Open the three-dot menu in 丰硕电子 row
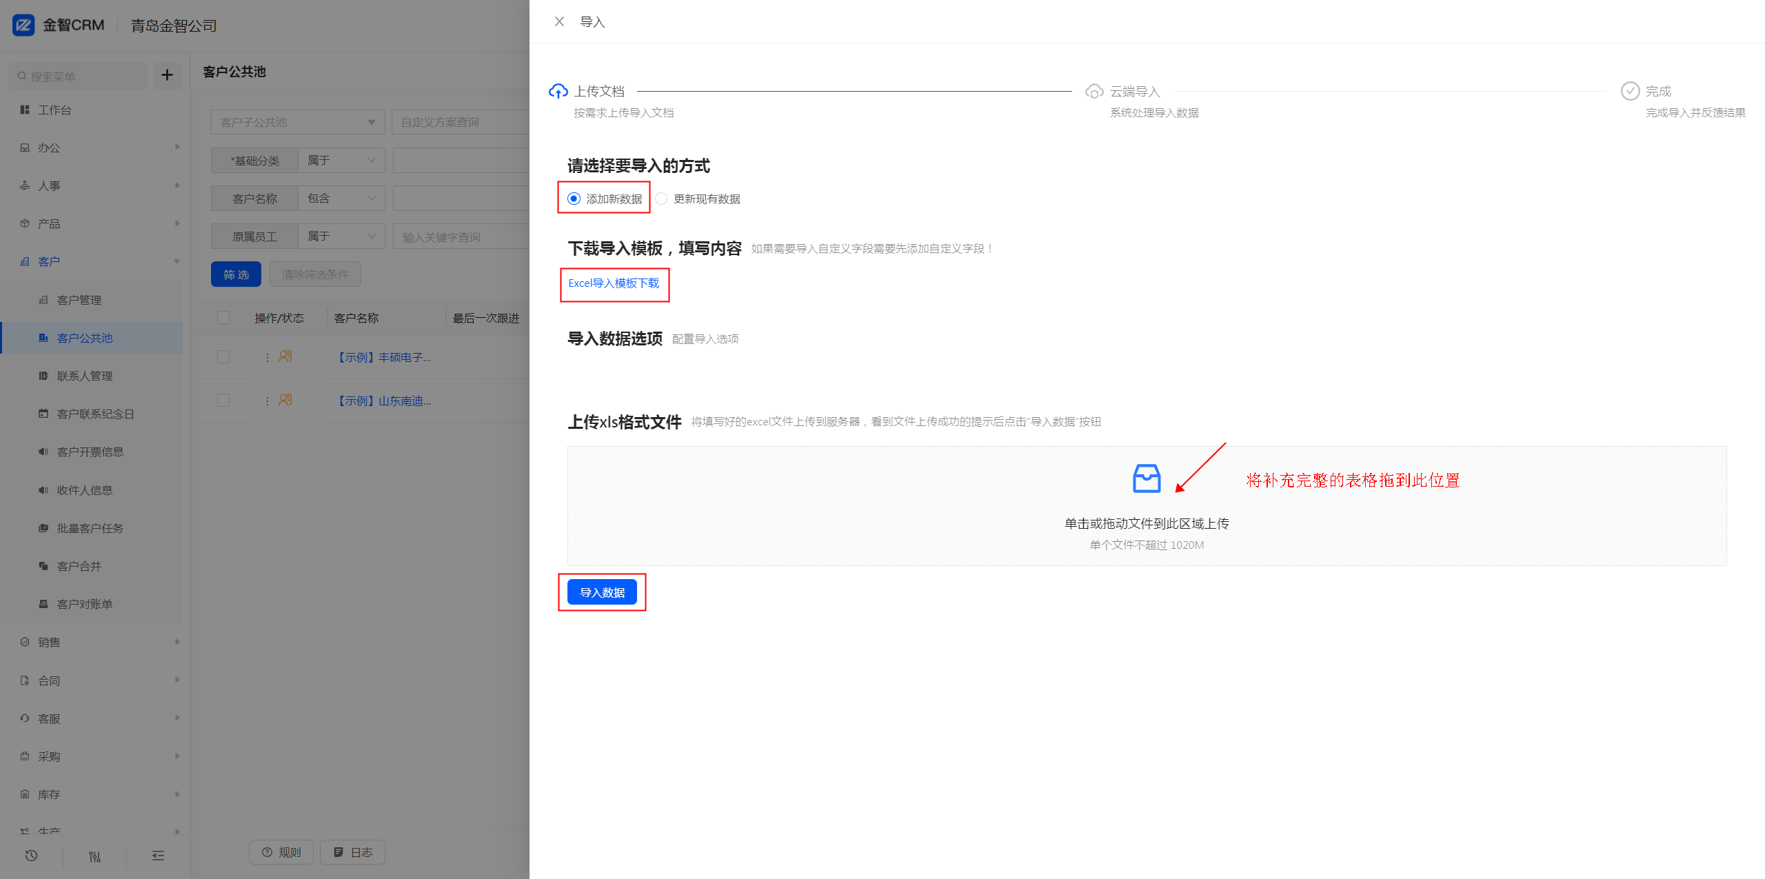This screenshot has width=1765, height=879. click(x=268, y=357)
